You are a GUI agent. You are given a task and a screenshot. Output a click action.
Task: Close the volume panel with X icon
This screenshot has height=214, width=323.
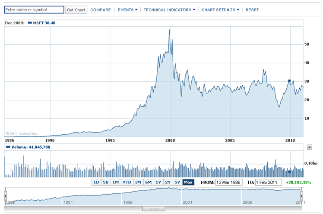point(310,147)
